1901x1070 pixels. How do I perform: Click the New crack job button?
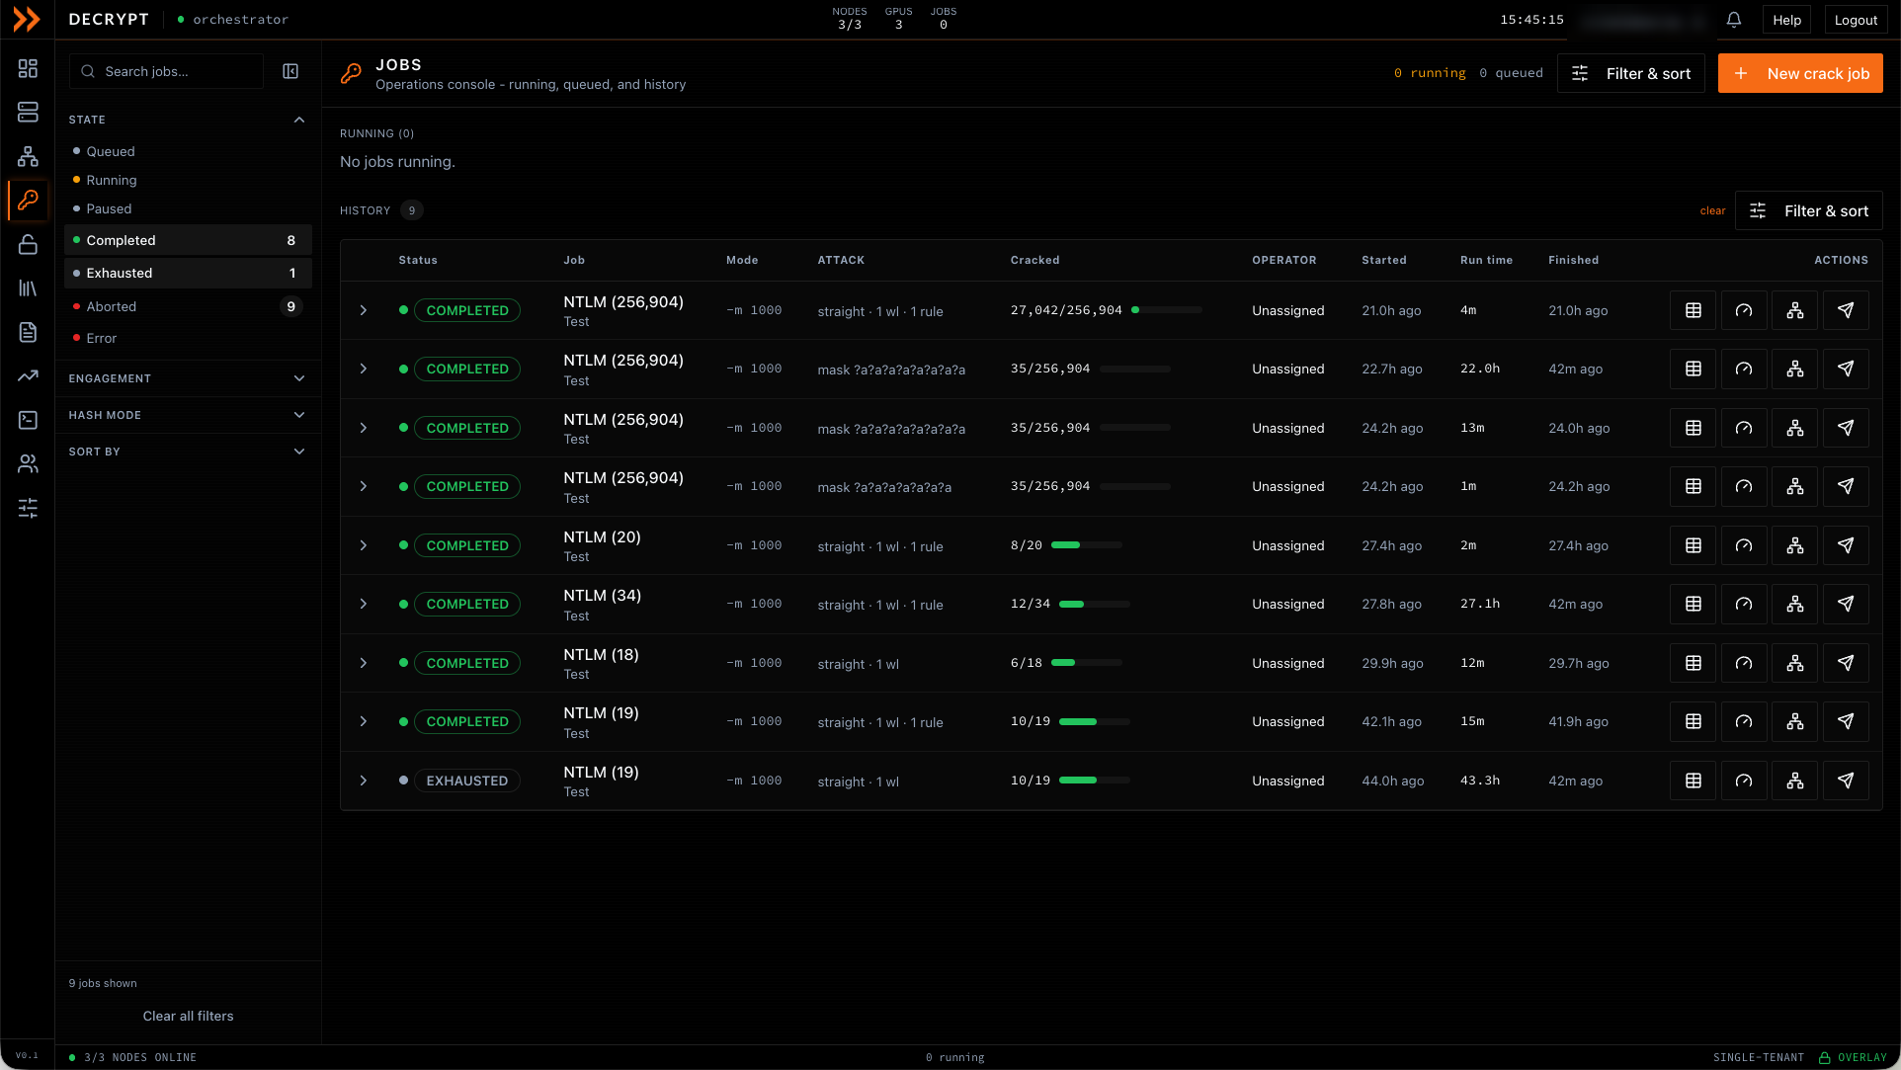1800,73
